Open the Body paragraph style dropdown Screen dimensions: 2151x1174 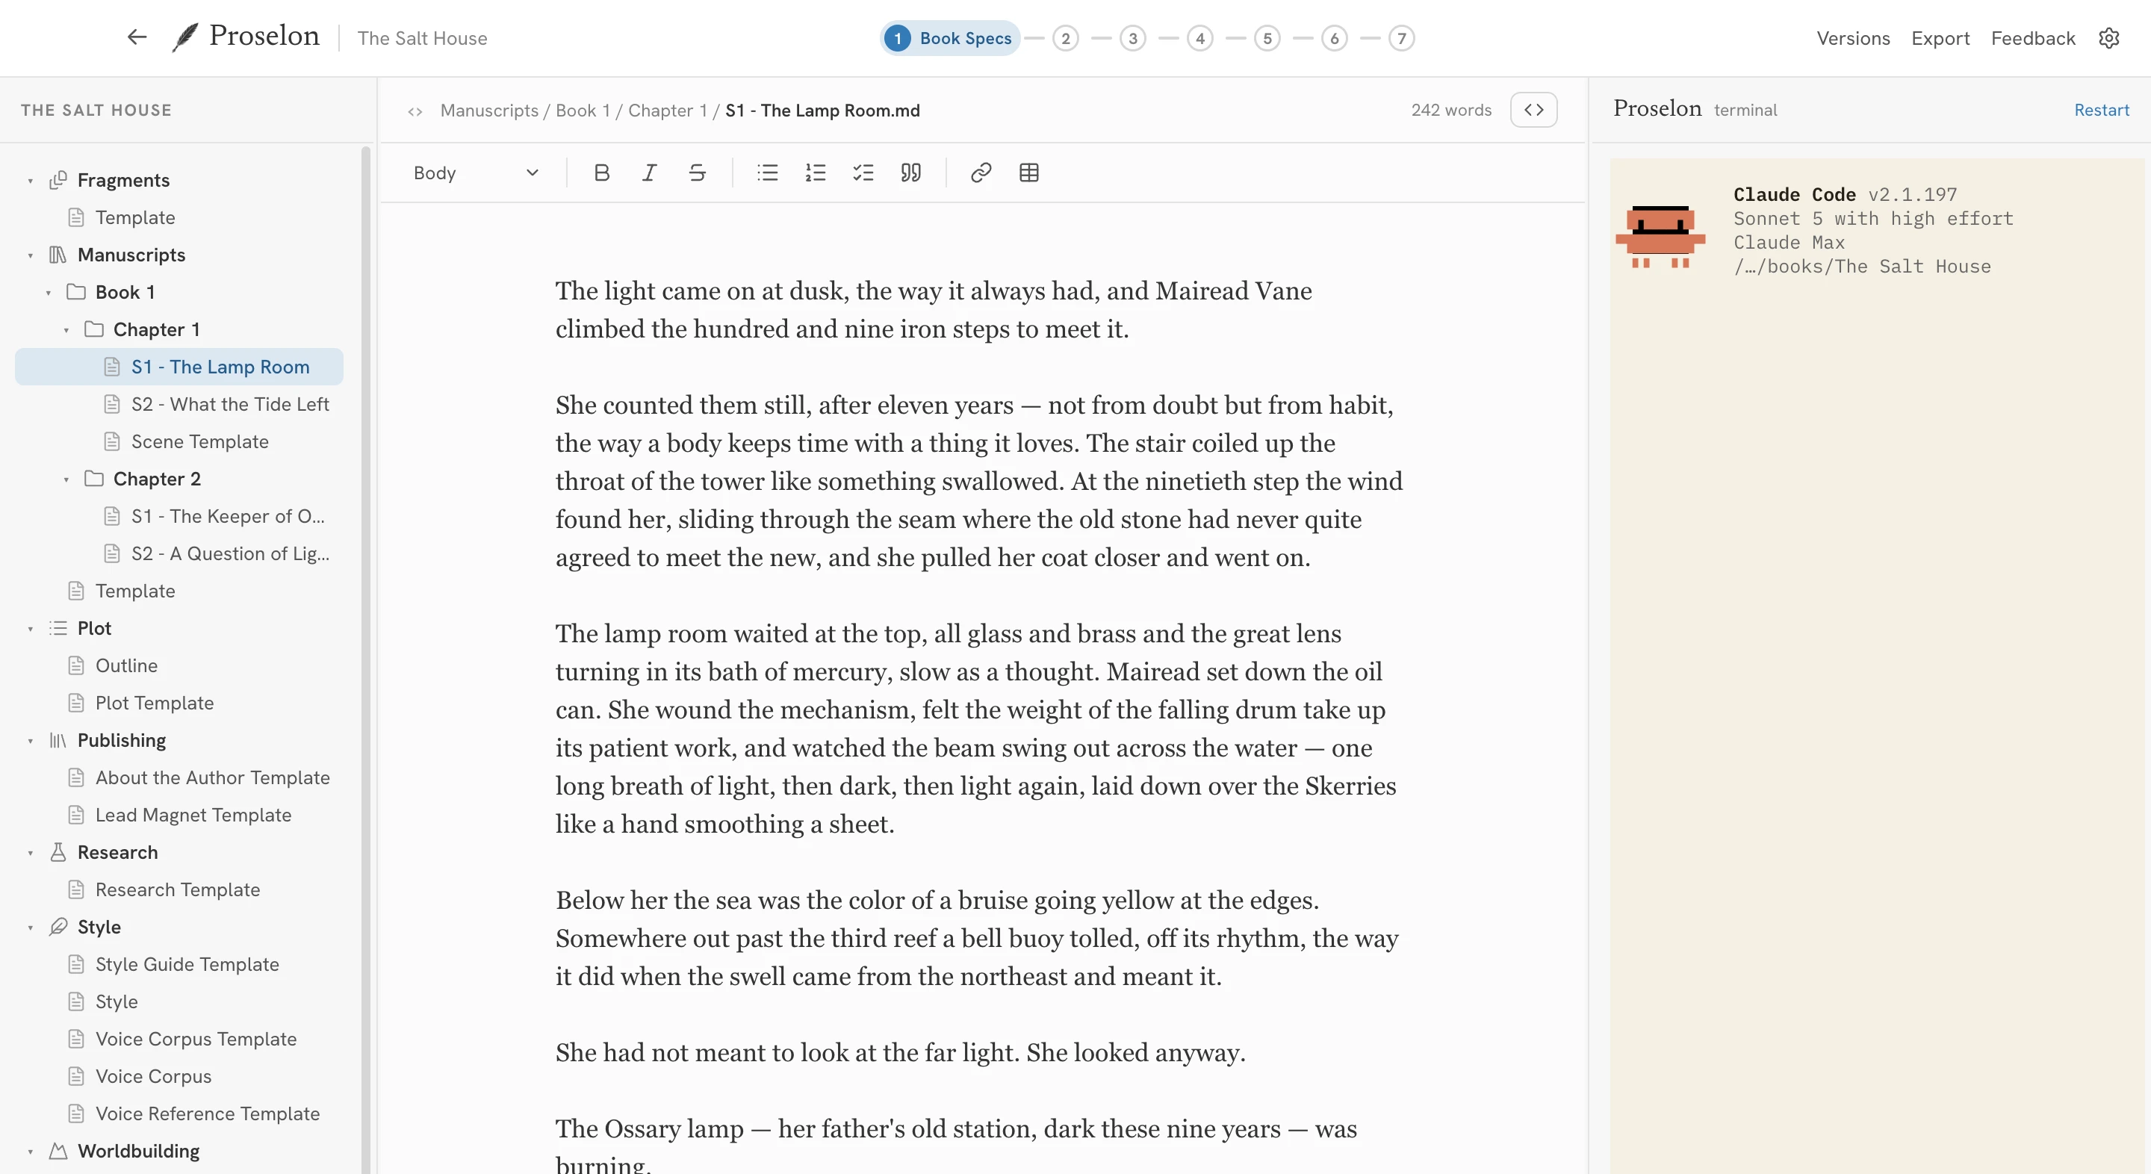[476, 173]
